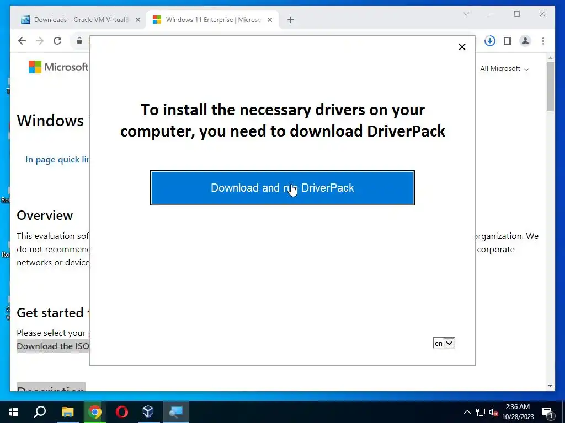
Task: Click 'Download the ISO' text
Action: click(x=53, y=346)
